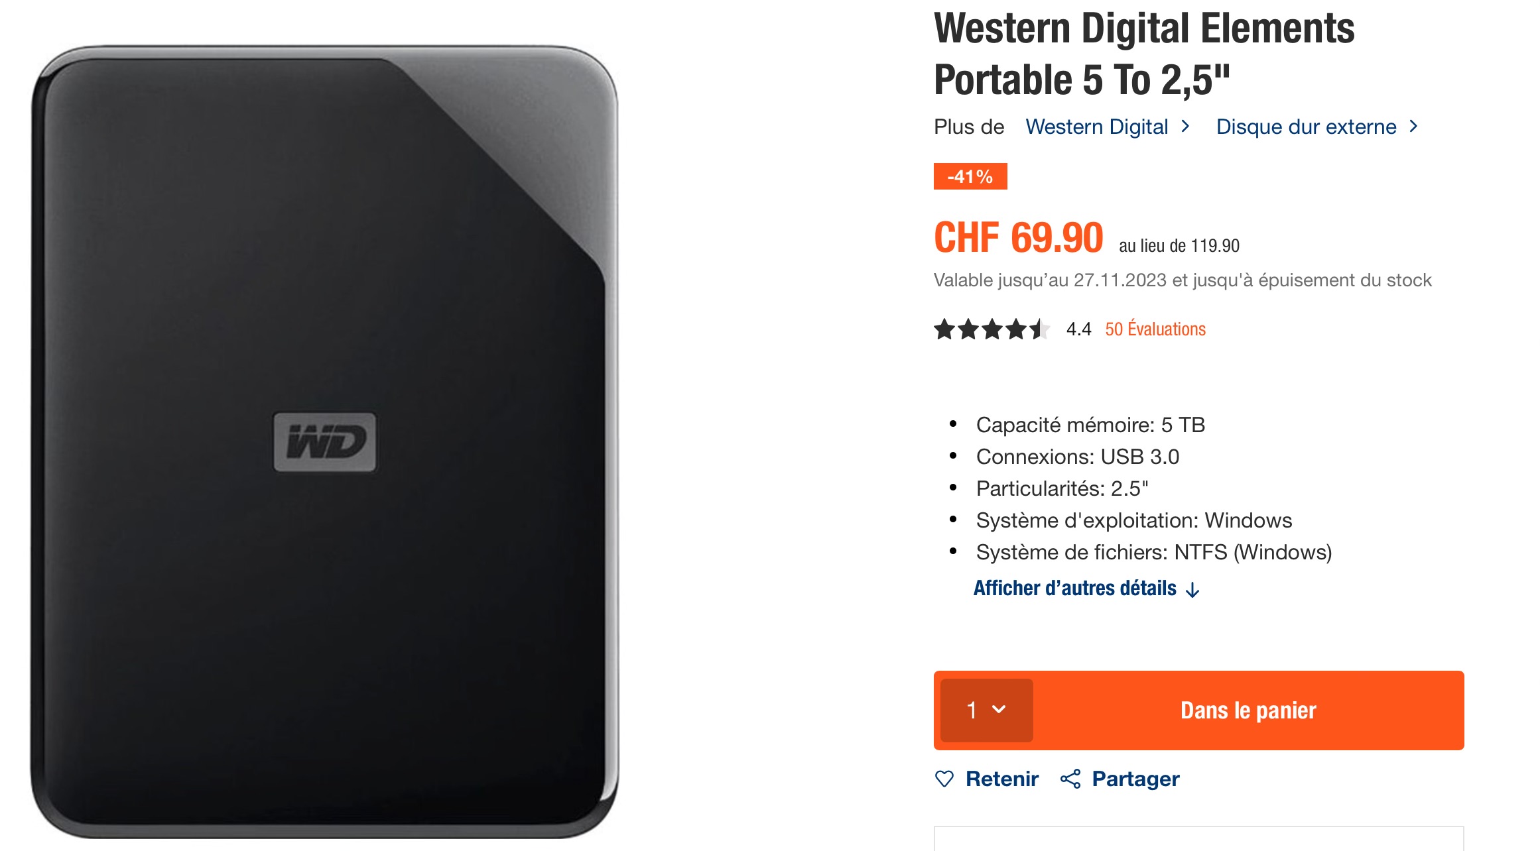Viewport: 1540px width, 851px height.
Task: Click the share icon beside Partager
Action: (1070, 779)
